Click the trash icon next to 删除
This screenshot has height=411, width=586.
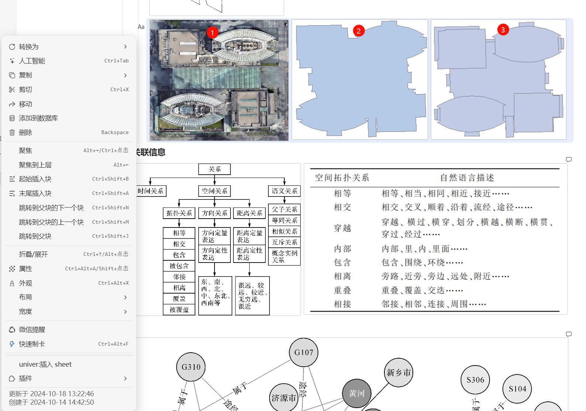12,132
